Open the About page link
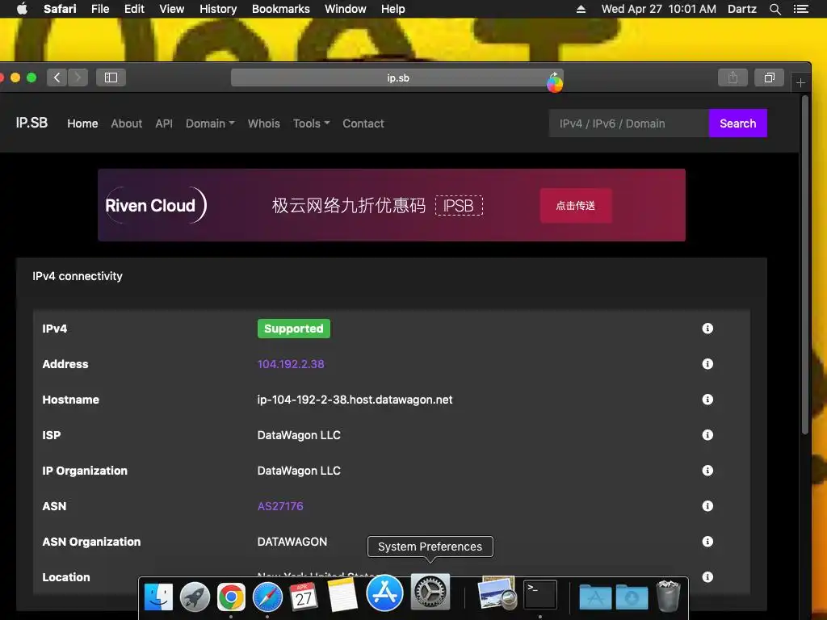 [127, 124]
